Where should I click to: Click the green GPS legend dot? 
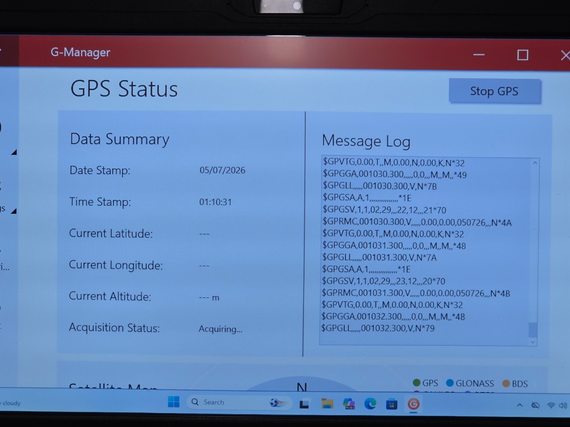416,383
